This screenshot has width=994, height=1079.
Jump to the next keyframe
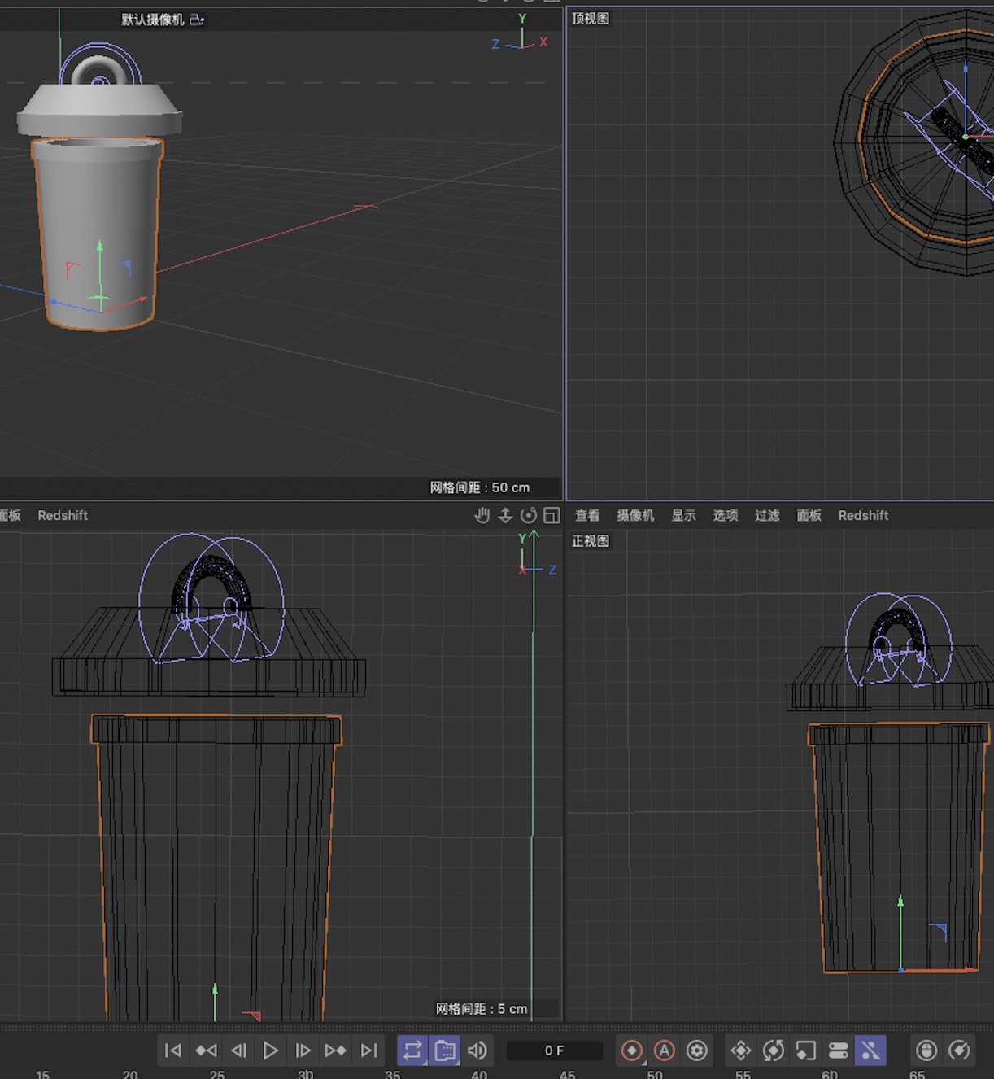[x=335, y=1051]
